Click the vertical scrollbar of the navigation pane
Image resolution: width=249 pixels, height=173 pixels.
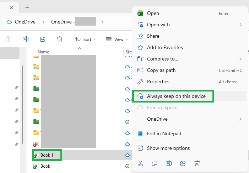[23, 105]
